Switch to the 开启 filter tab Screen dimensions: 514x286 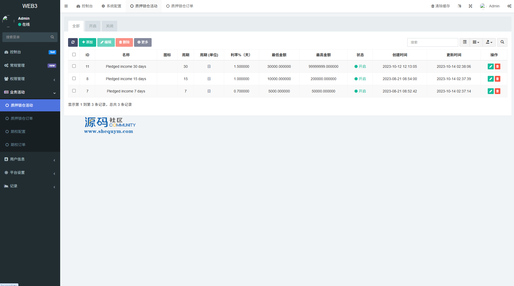92,26
